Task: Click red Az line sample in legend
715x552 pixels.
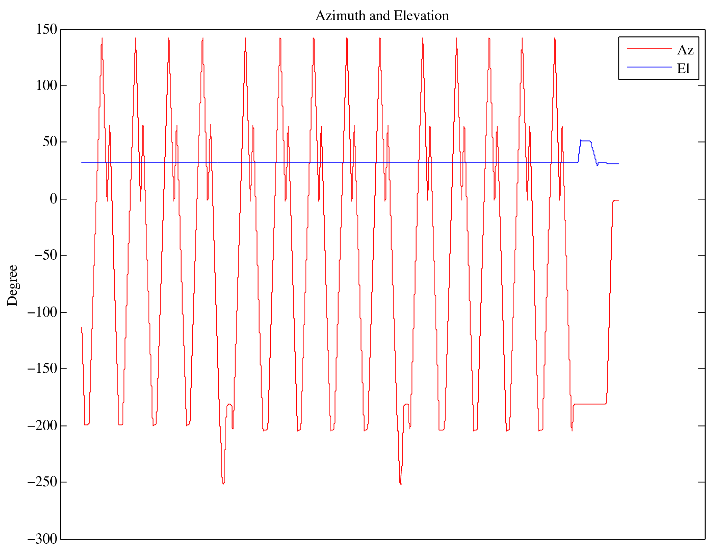Action: pyautogui.click(x=649, y=49)
